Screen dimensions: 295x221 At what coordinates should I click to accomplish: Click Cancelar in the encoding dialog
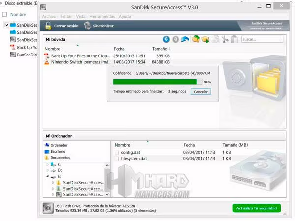click(201, 92)
